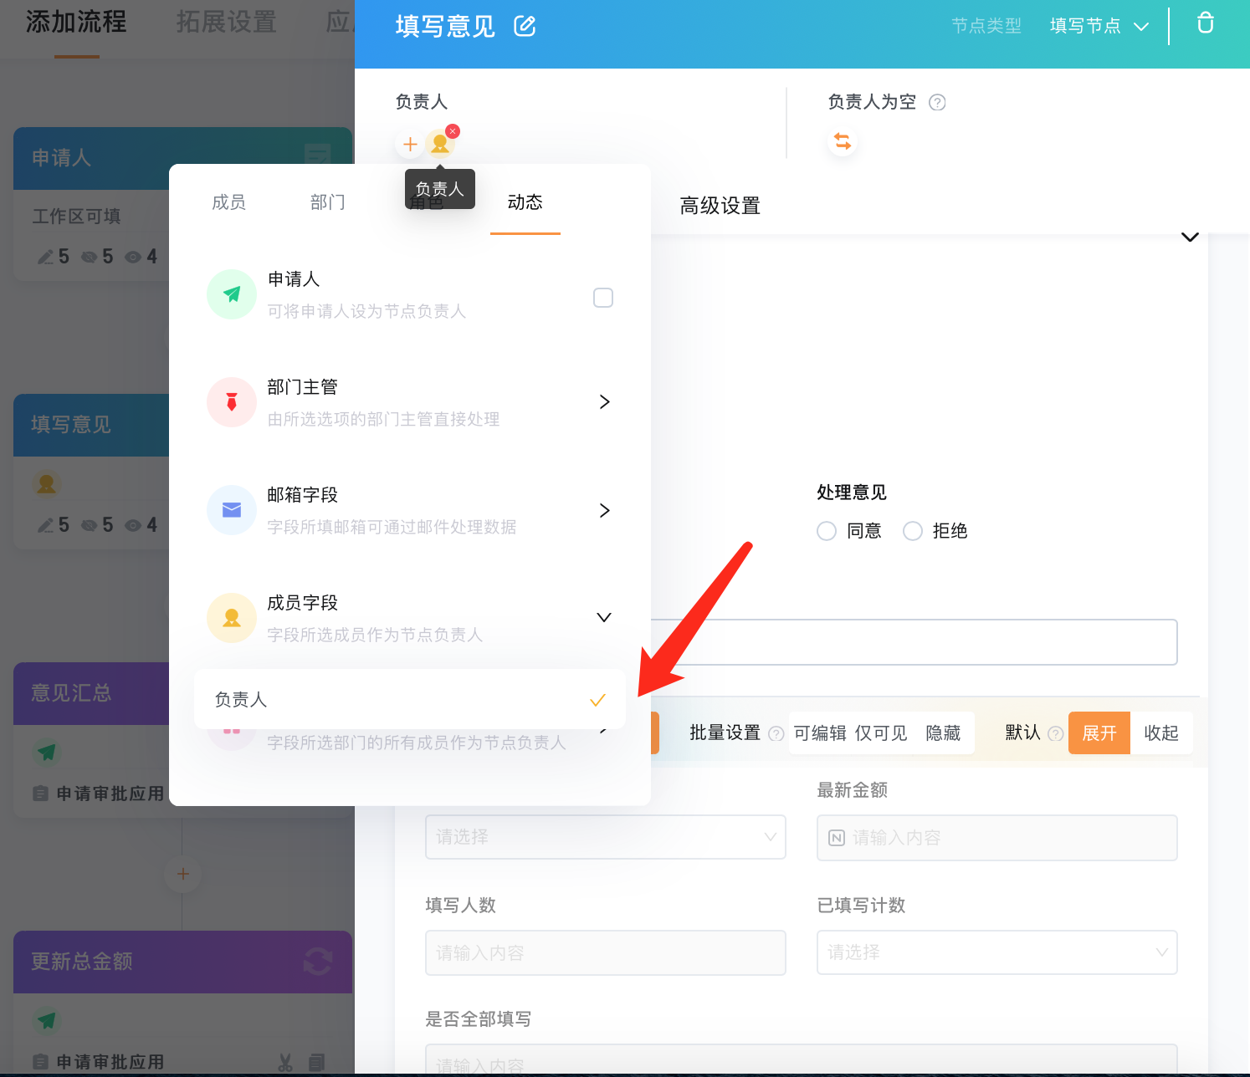The width and height of the screenshot is (1250, 1077).
Task: Click into the 填写人数 input field
Action: [606, 952]
